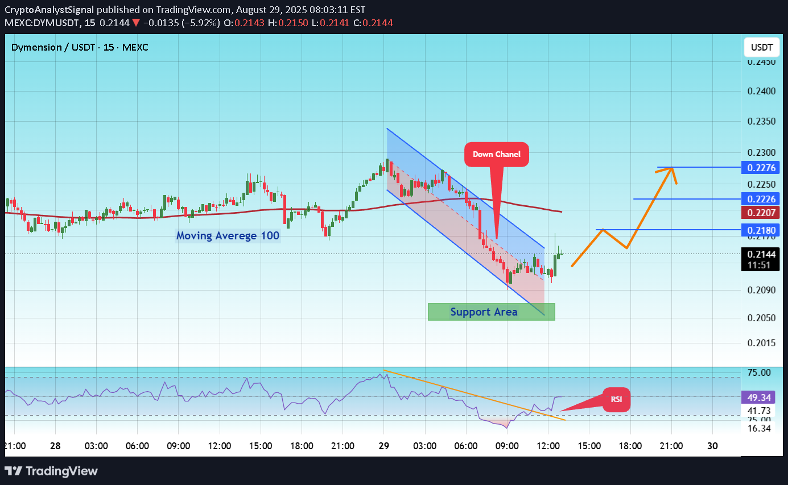The image size is (788, 485).
Task: Open the USDT currency selector
Action: (762, 47)
